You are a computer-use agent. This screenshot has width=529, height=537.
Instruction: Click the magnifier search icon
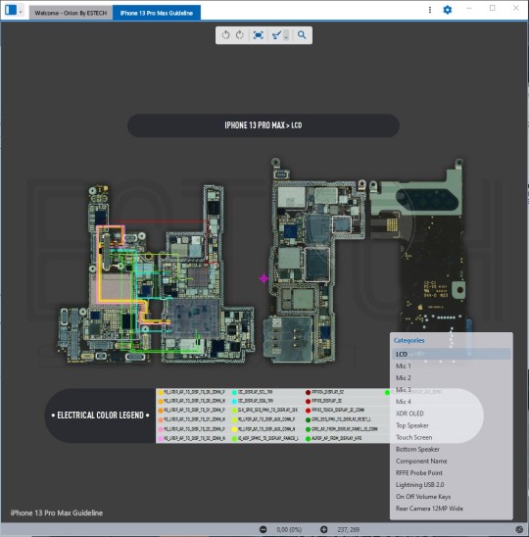click(x=302, y=35)
